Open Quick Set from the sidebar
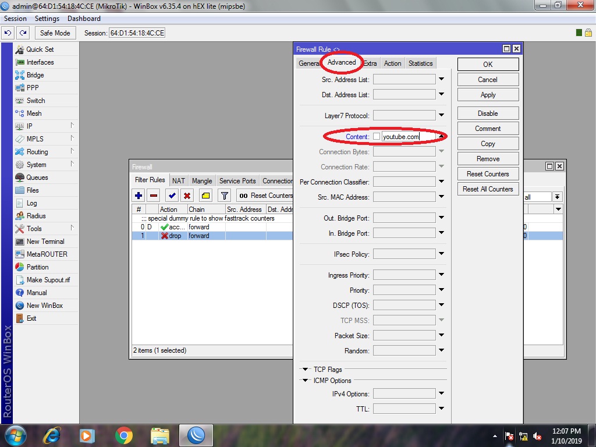The width and height of the screenshot is (596, 447). (x=40, y=49)
